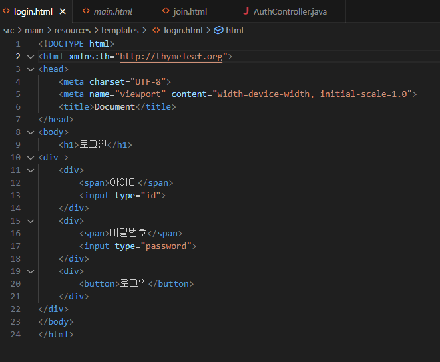The height and width of the screenshot is (362, 440).
Task: Click line number 24 in gutter
Action: pyautogui.click(x=15, y=335)
